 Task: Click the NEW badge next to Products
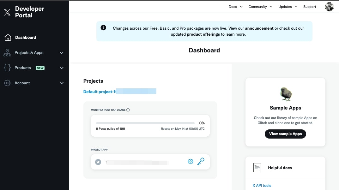pyautogui.click(x=40, y=68)
